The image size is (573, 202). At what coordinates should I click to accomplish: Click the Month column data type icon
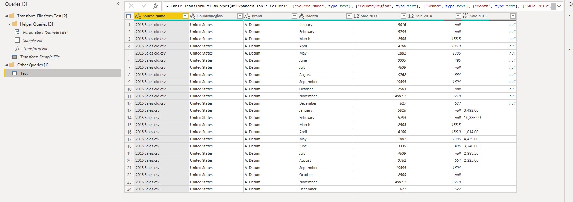(302, 16)
